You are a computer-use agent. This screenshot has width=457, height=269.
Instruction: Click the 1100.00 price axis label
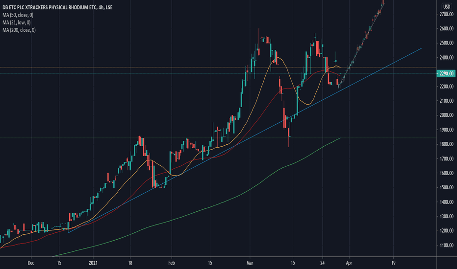447,246
